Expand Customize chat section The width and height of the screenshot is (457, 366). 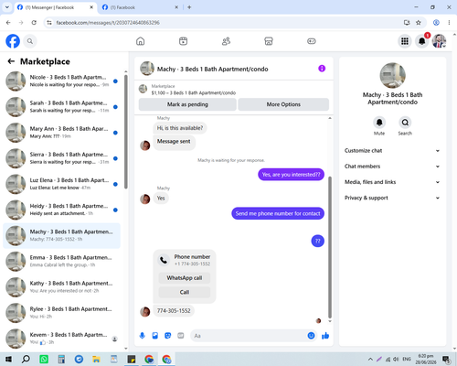click(x=392, y=151)
